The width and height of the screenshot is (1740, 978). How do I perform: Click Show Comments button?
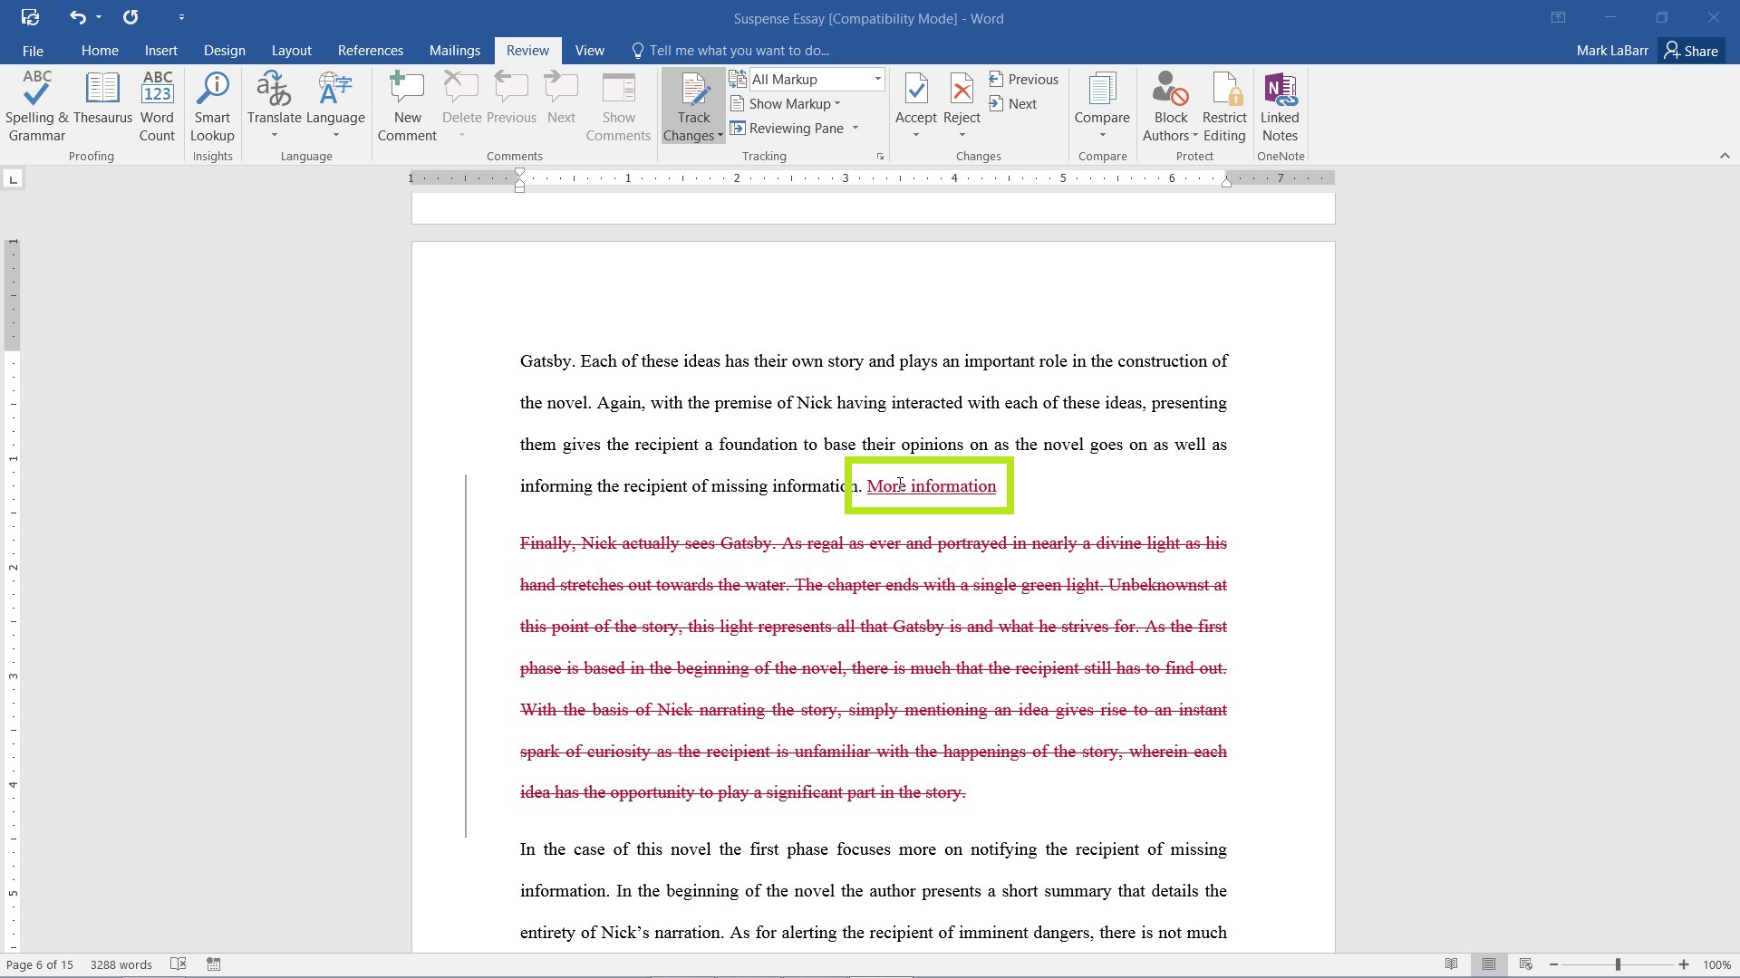point(618,107)
